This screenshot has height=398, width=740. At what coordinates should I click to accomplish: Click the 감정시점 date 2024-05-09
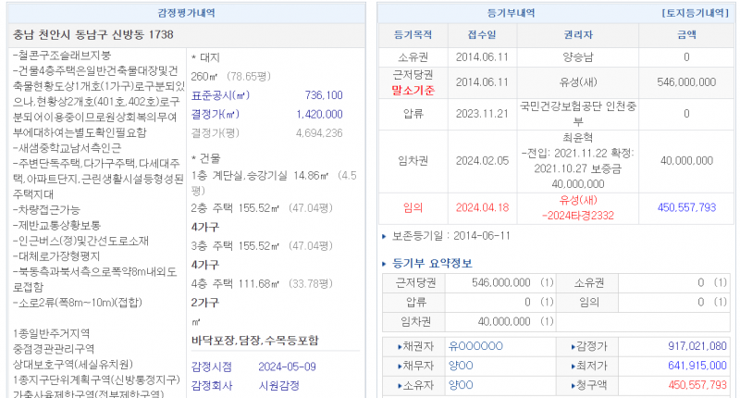287,366
